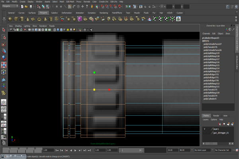Create new layer icon in Layer Editor
Screen dimensions: 239x159
pos(228,124)
